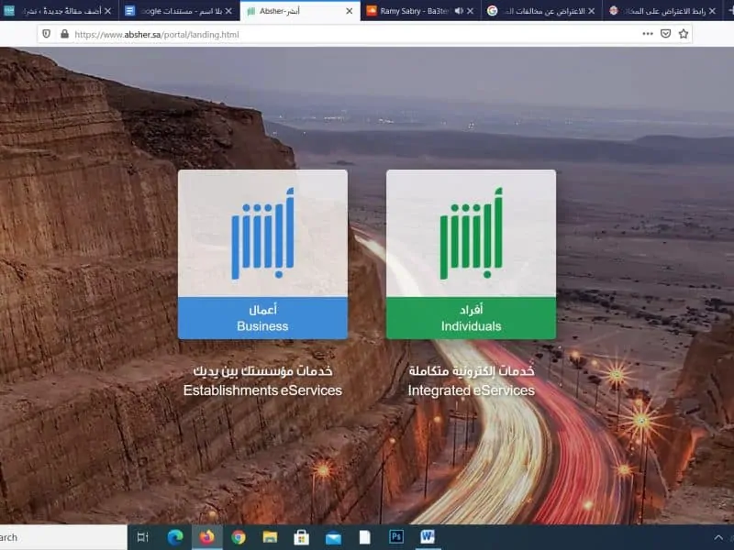Click the Arabic 'خدمات مؤسستك بين يديك' text
734x550 pixels.
click(262, 371)
